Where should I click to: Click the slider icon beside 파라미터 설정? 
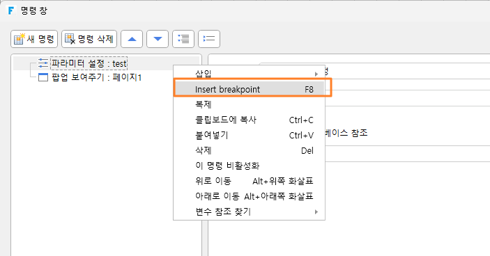point(43,63)
